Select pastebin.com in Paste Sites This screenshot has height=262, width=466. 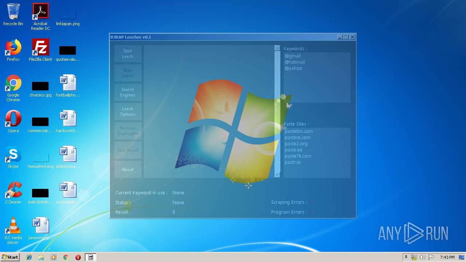tap(299, 131)
